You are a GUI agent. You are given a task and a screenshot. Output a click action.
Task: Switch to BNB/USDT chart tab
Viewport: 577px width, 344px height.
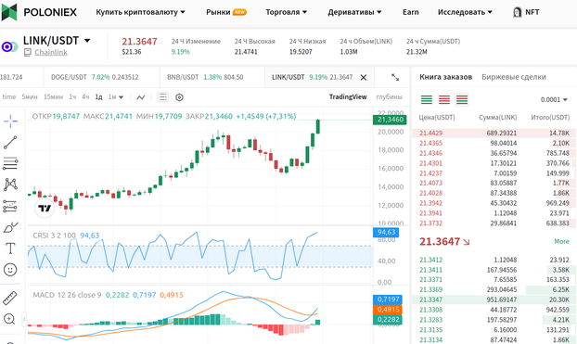coord(212,77)
